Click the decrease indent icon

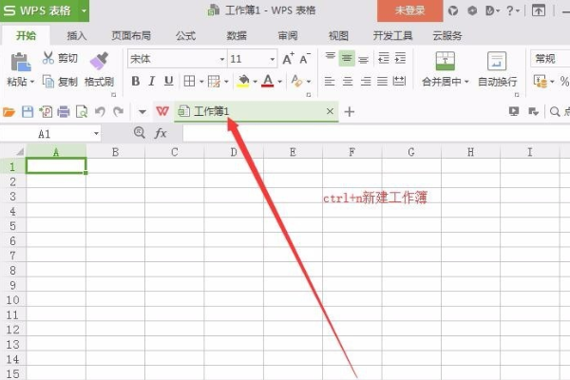click(x=384, y=58)
